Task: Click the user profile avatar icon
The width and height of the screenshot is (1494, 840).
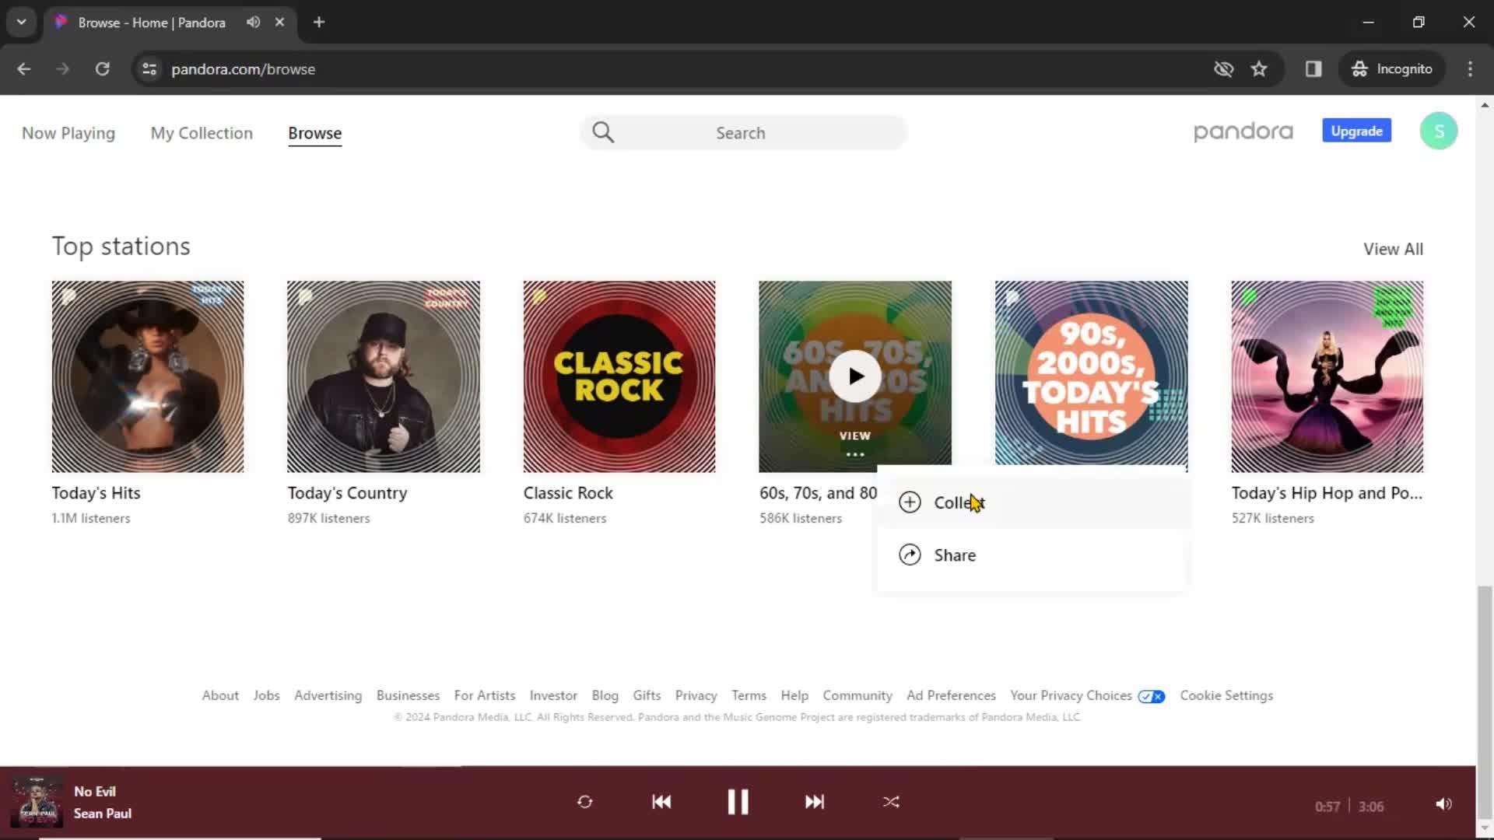Action: [1437, 131]
